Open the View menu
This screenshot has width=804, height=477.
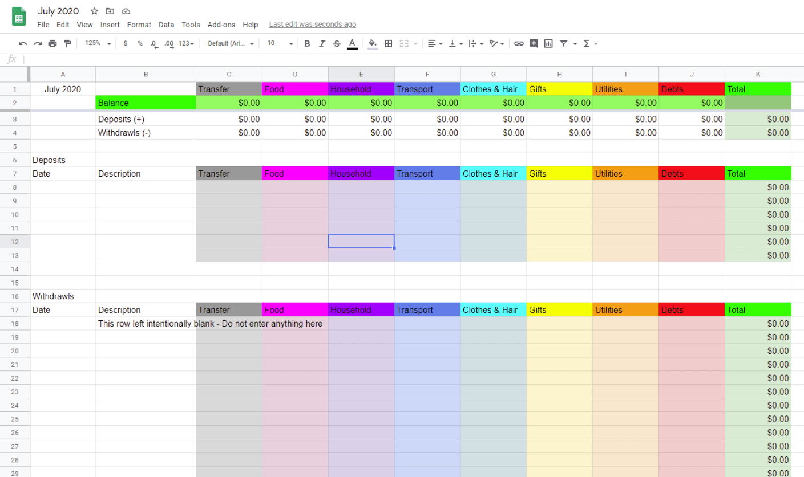pyautogui.click(x=84, y=25)
